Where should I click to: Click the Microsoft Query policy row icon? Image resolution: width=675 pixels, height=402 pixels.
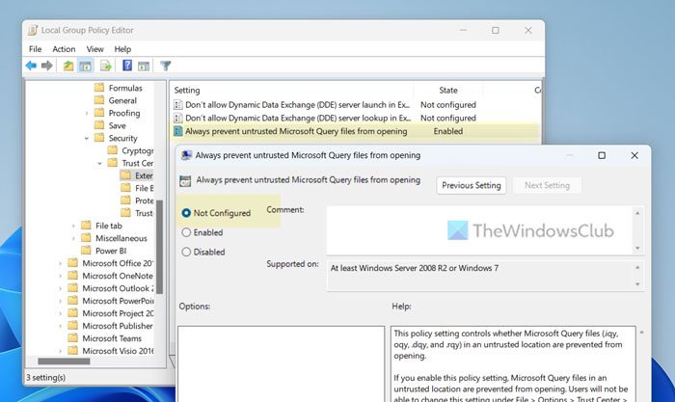tap(177, 131)
